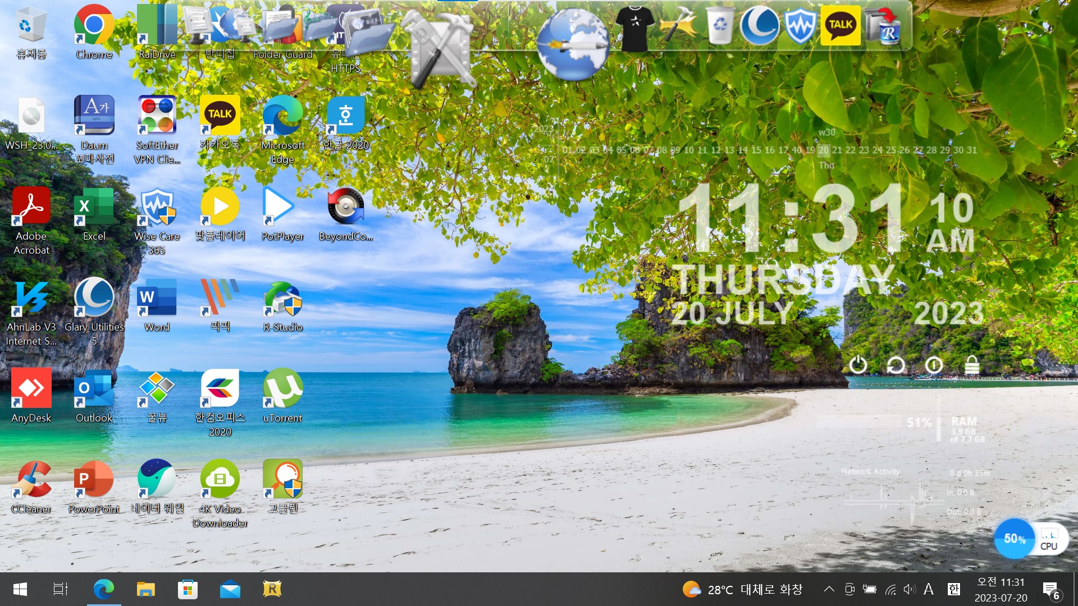Launch Excel from the desktop
The height and width of the screenshot is (606, 1078).
94,214
